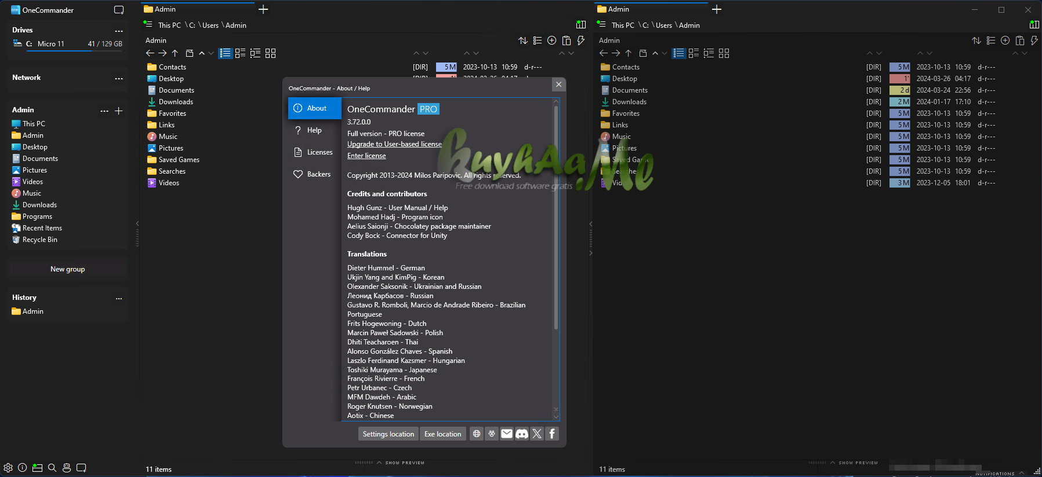The image size is (1042, 477).
Task: Open the Admin favorites group three-dot menu
Action: [x=104, y=111]
